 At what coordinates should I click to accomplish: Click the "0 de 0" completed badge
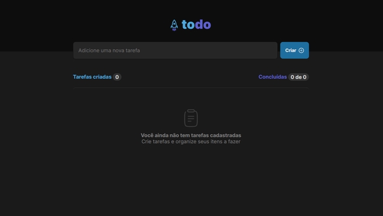[x=299, y=77]
